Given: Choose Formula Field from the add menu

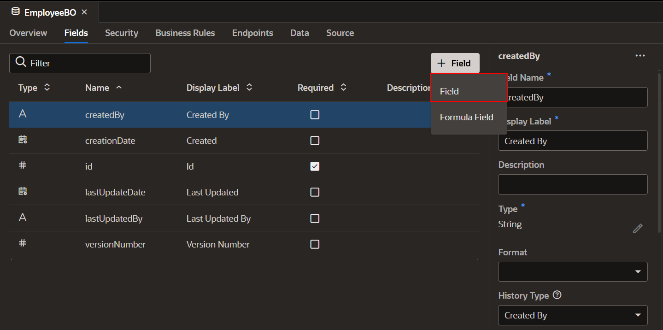Looking at the screenshot, I should pyautogui.click(x=469, y=117).
